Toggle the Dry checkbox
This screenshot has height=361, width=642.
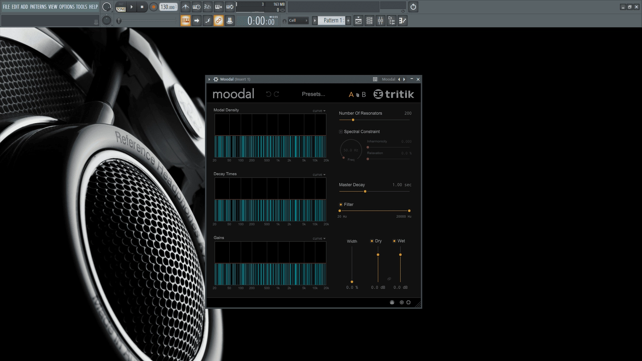372,241
